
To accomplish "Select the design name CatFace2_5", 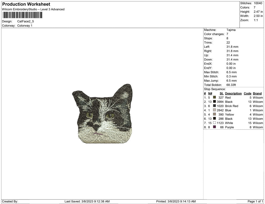I will click(x=26, y=21).
